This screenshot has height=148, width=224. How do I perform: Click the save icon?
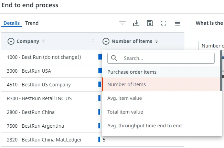(150, 23)
